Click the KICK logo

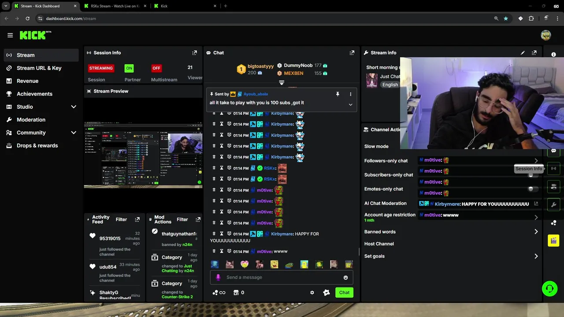coord(35,35)
